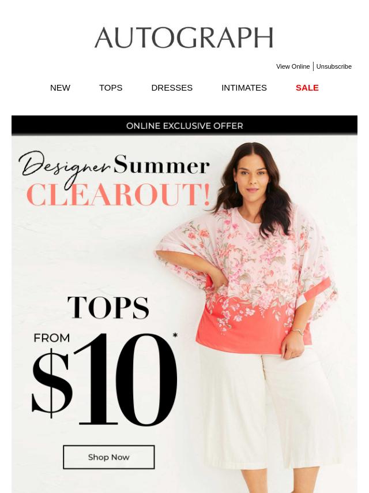The image size is (369, 493).
Task: Open the TOPS navigation menu item
Action: coord(111,88)
